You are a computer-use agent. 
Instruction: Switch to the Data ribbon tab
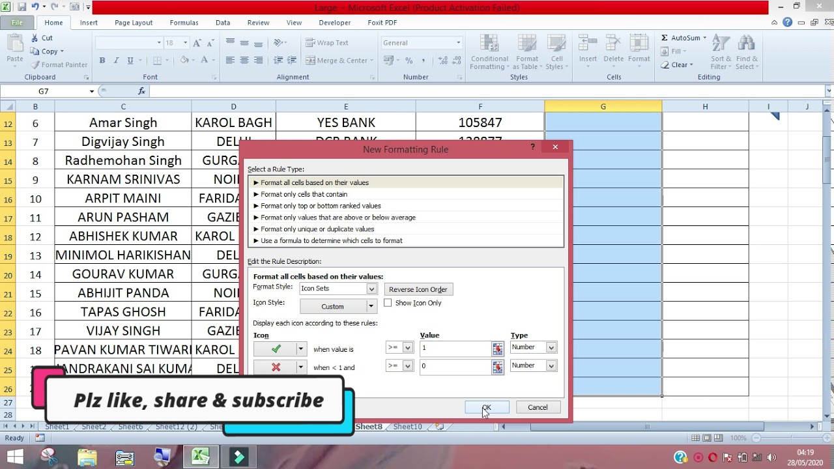(x=223, y=22)
